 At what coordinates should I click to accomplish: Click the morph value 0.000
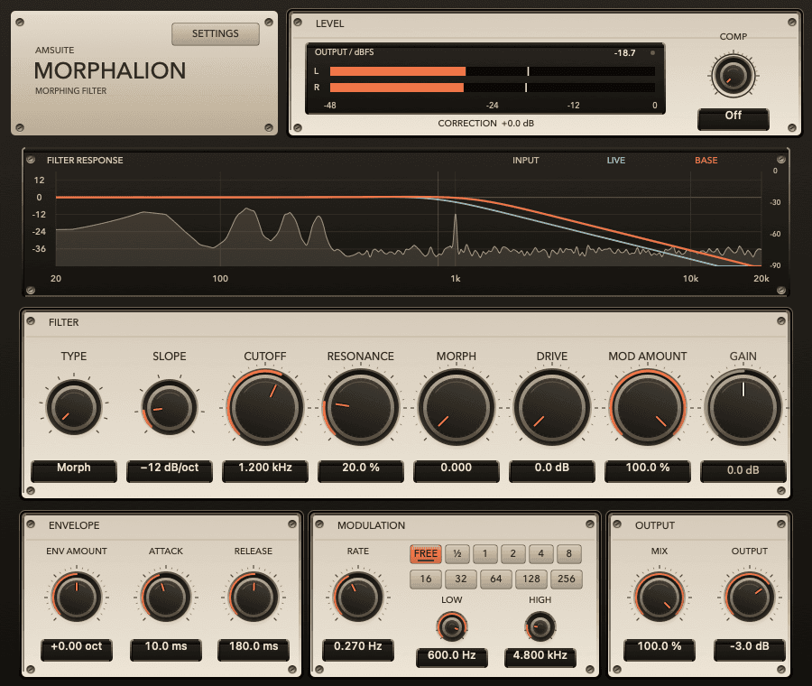point(457,470)
